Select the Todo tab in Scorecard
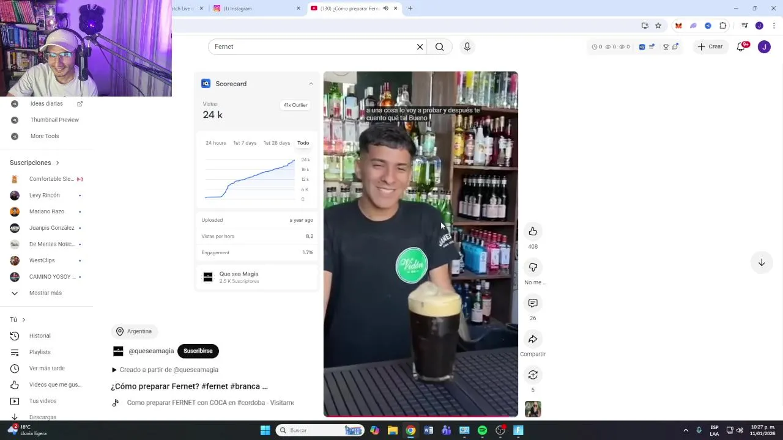 (303, 143)
